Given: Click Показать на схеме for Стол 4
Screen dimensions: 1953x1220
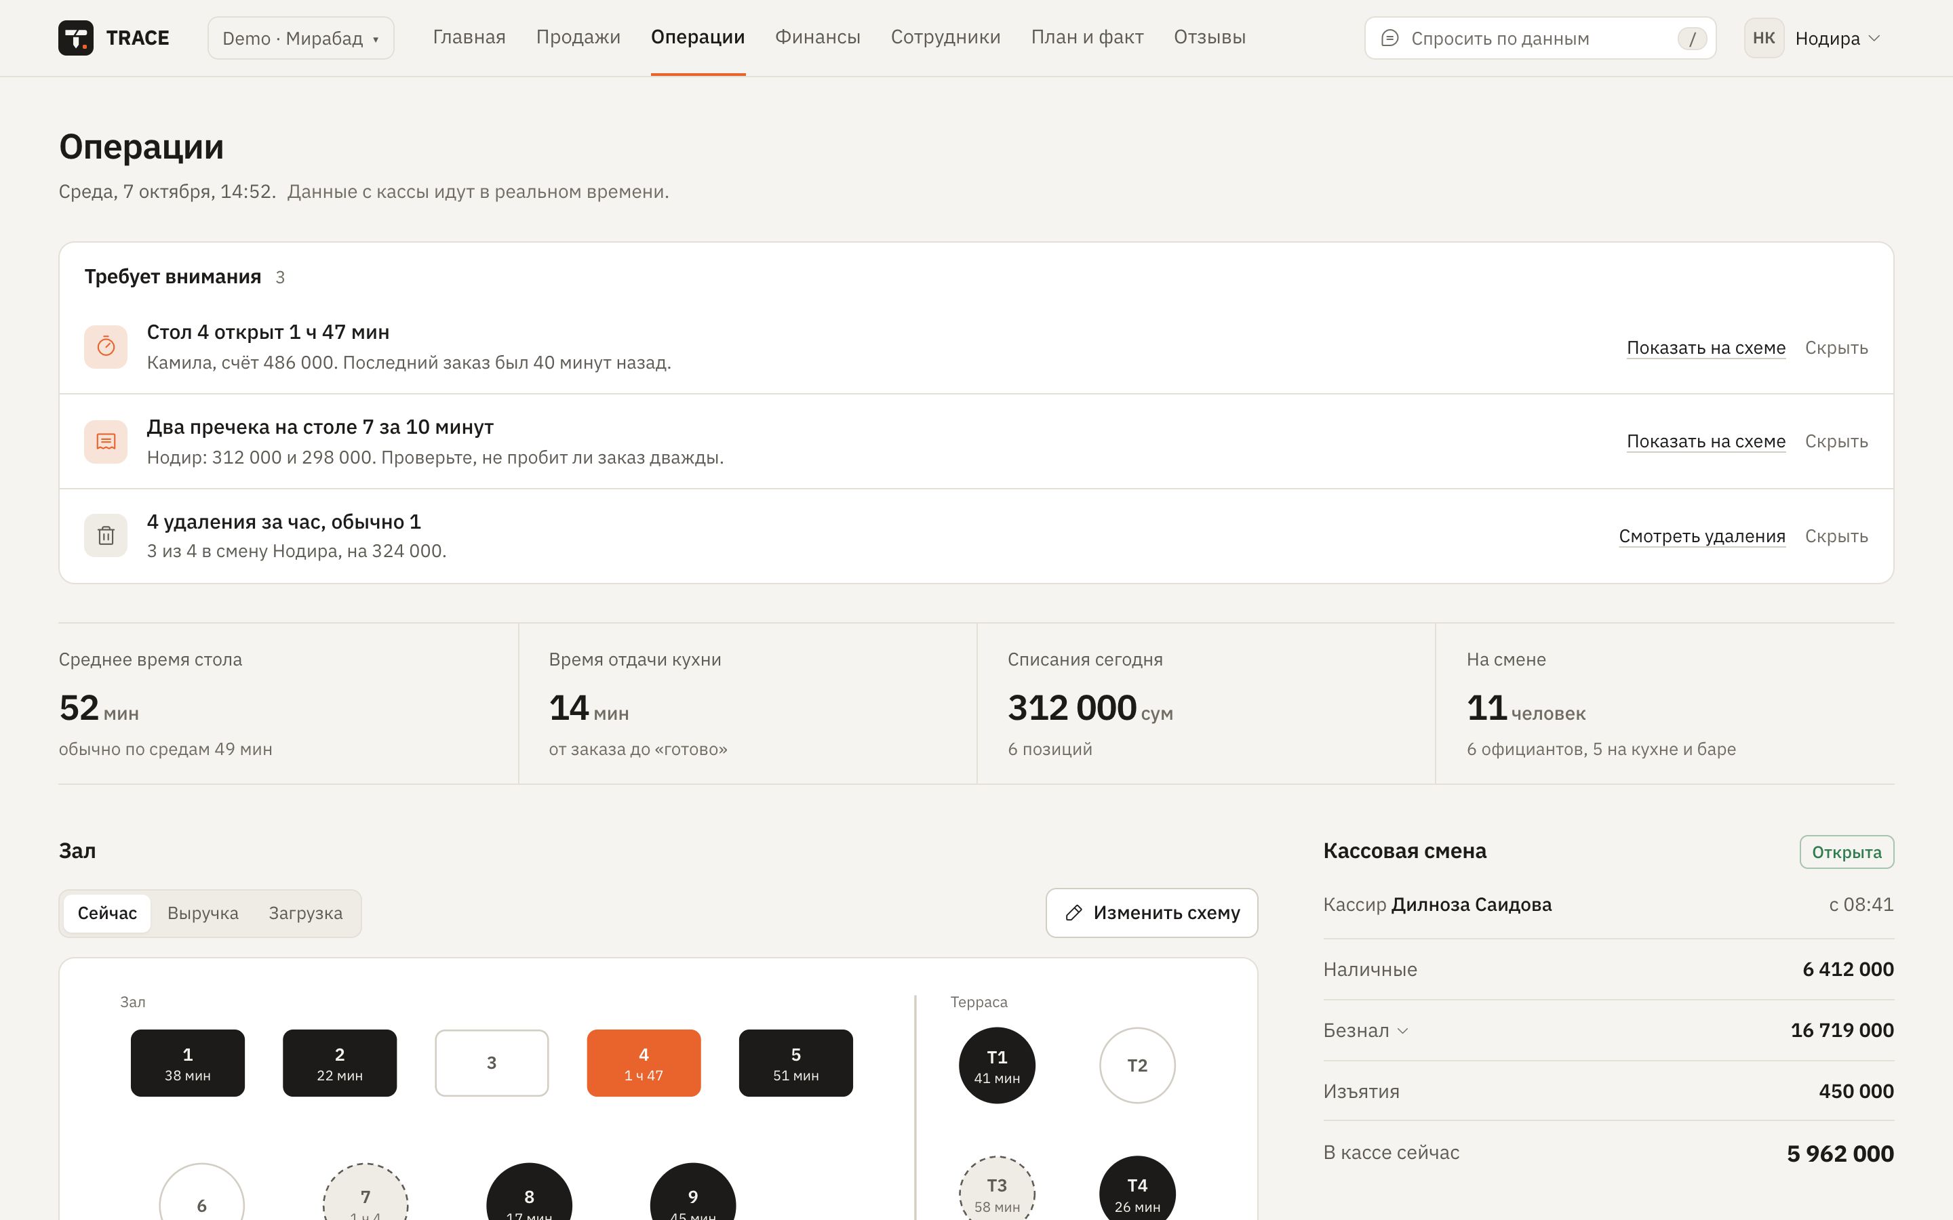Looking at the screenshot, I should click(1706, 348).
